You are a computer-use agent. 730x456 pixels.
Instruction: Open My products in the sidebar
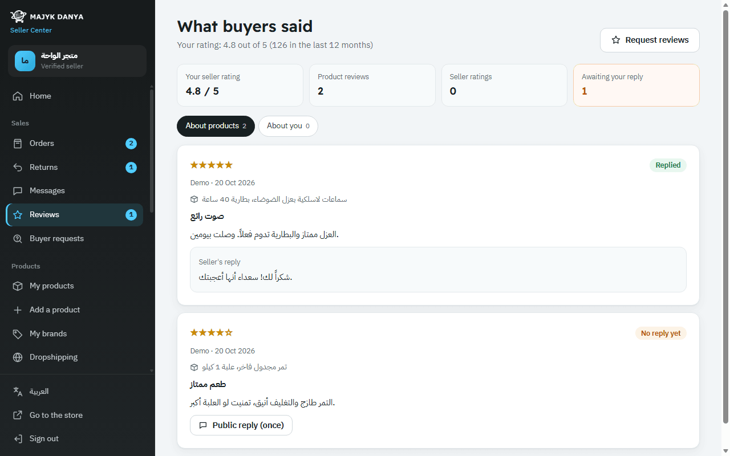[x=75, y=286]
